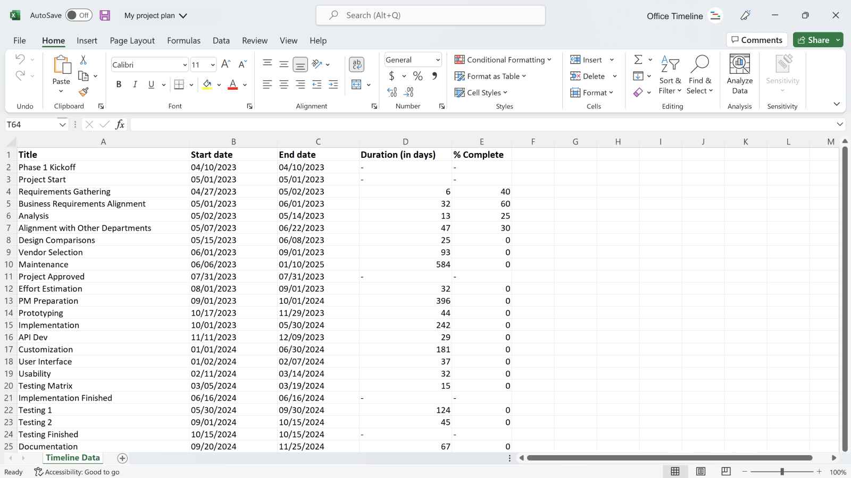Viewport: 851px width, 478px height.
Task: Click the Format as Table icon
Action: coord(458,76)
